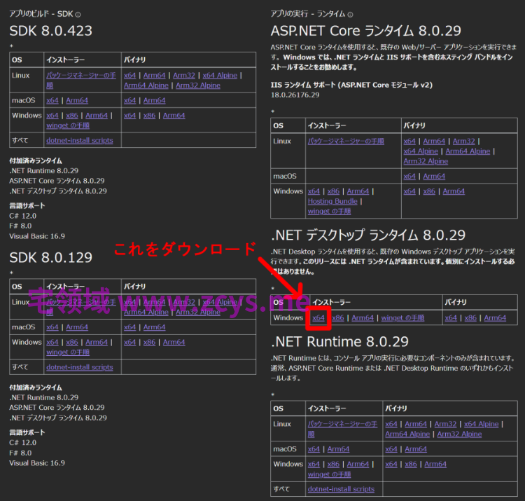Click info icon beside アプリの実行 - ランタイム heading
525x501 pixels.
click(350, 15)
